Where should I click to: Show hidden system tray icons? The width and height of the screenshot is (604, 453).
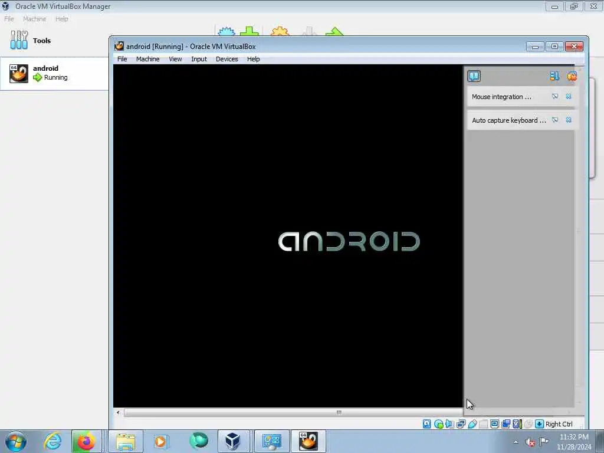516,442
